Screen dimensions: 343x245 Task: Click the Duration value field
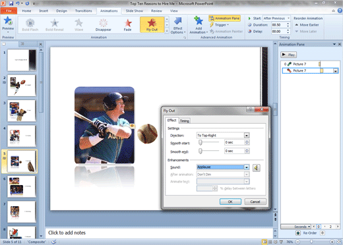[279, 25]
